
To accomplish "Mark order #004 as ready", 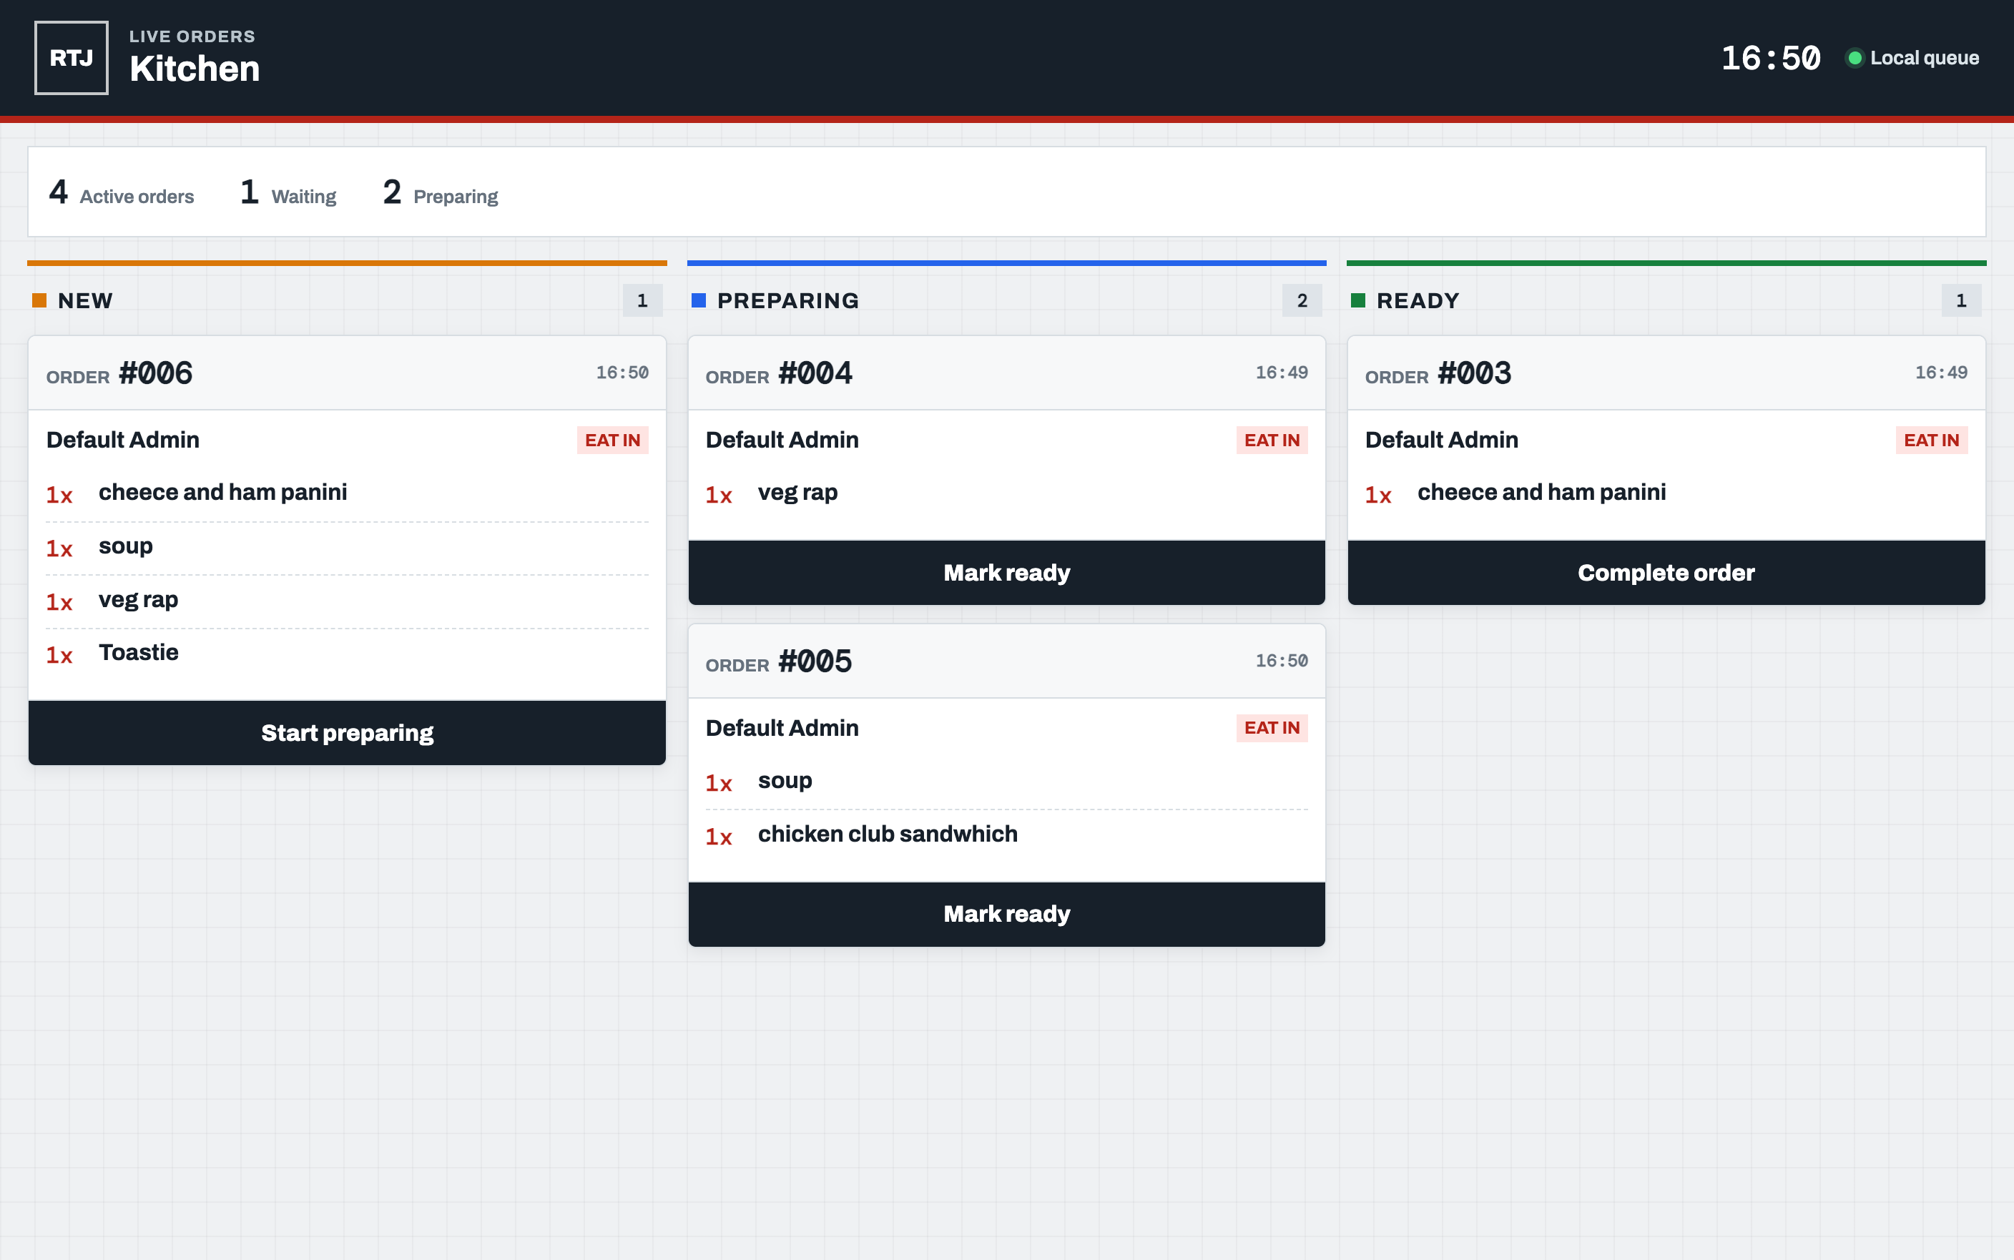I will pos(1006,573).
